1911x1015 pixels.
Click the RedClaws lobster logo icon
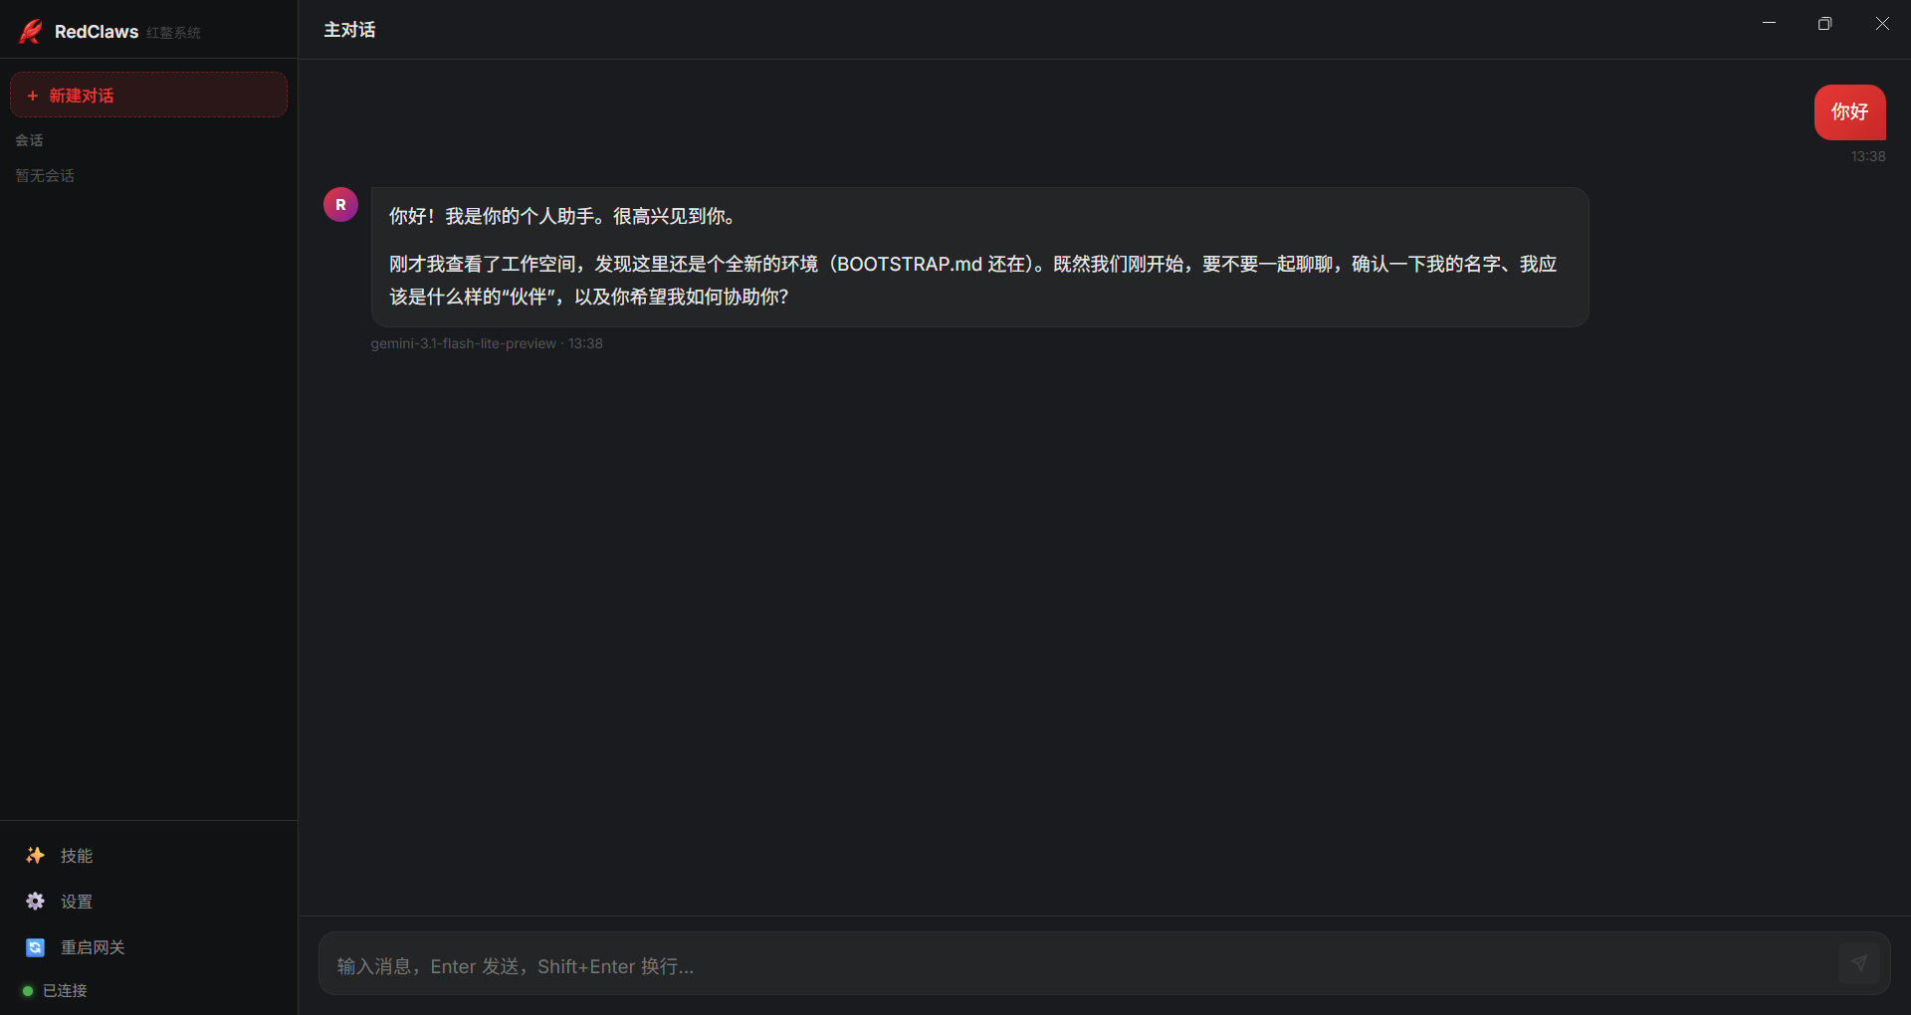tap(31, 31)
